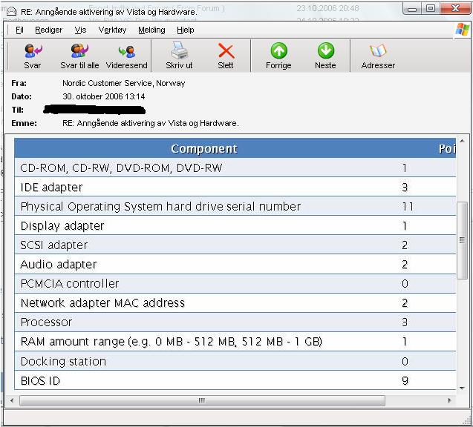The image size is (473, 427).
Task: Select the 'Docking station' row
Action: (x=235, y=361)
